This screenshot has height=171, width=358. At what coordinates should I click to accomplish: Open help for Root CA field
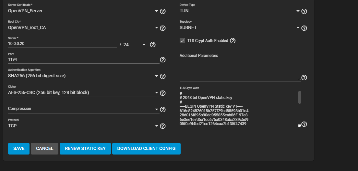click(162, 28)
